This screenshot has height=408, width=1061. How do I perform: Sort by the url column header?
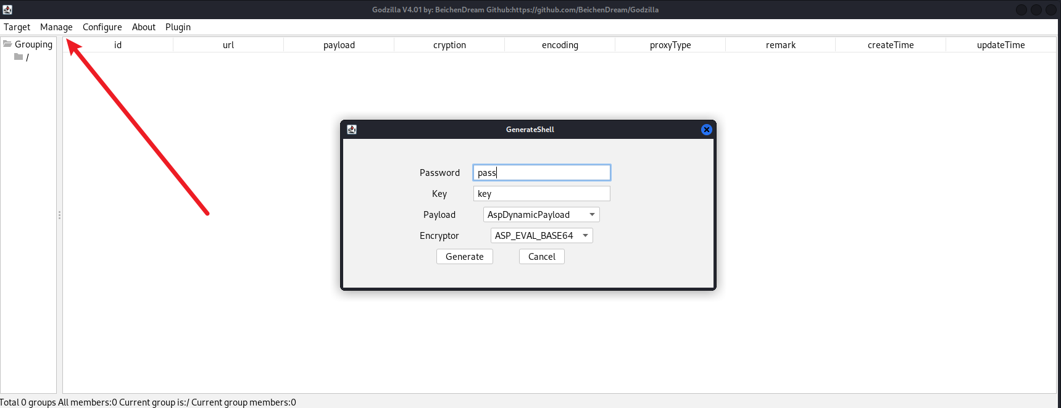tap(228, 45)
